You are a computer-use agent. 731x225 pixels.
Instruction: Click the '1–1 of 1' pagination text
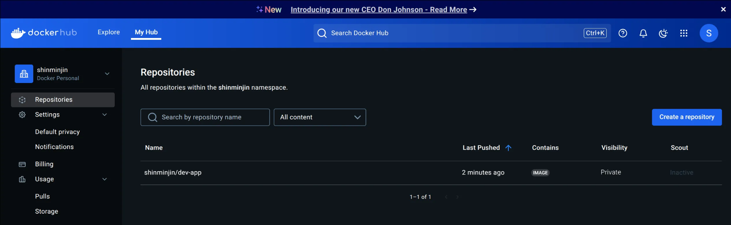[x=420, y=197]
